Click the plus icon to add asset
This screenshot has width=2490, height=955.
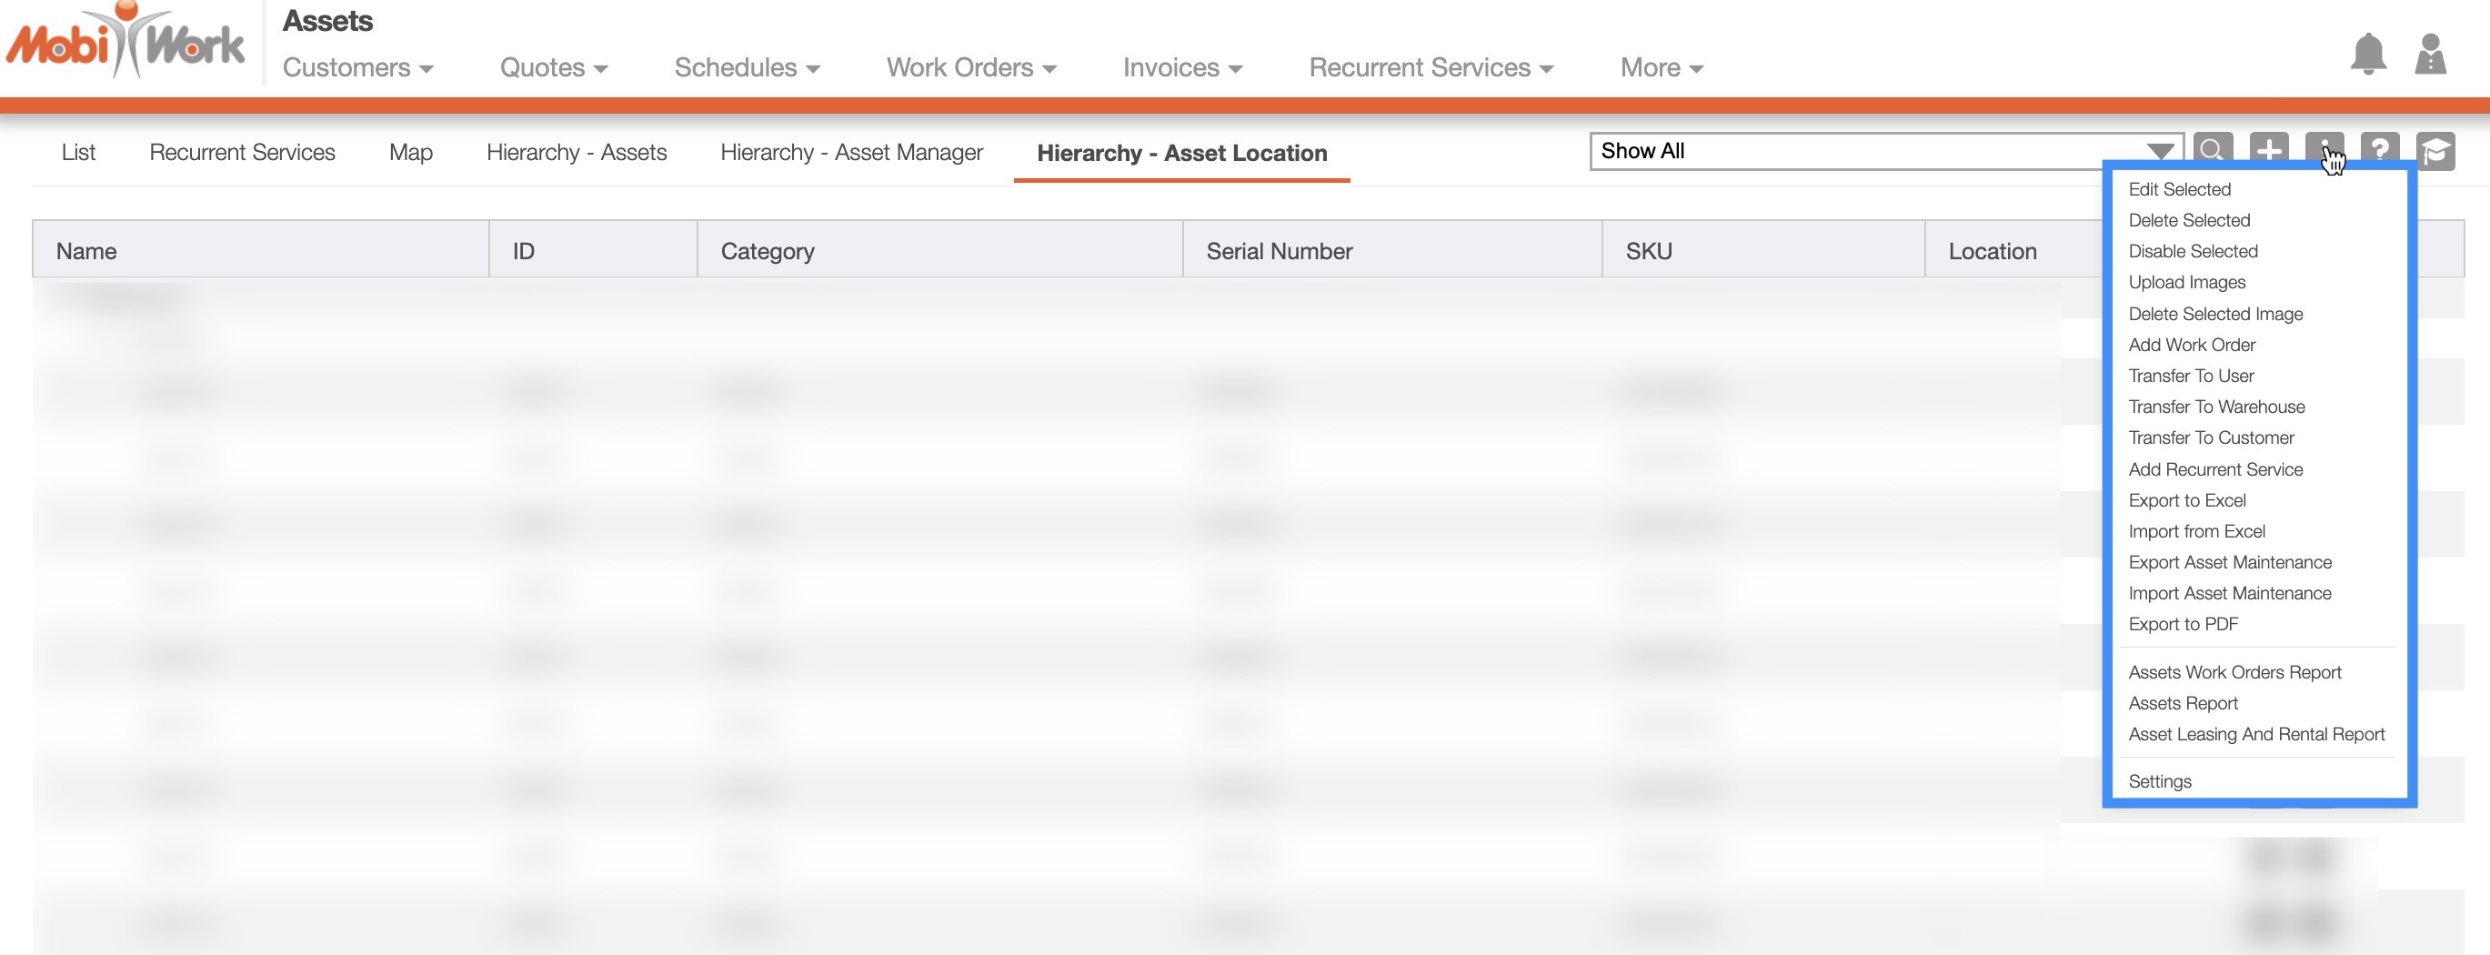tap(2269, 150)
